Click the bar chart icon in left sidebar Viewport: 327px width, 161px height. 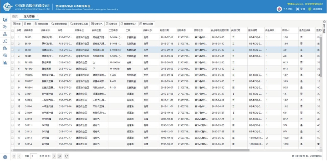pyautogui.click(x=5, y=63)
